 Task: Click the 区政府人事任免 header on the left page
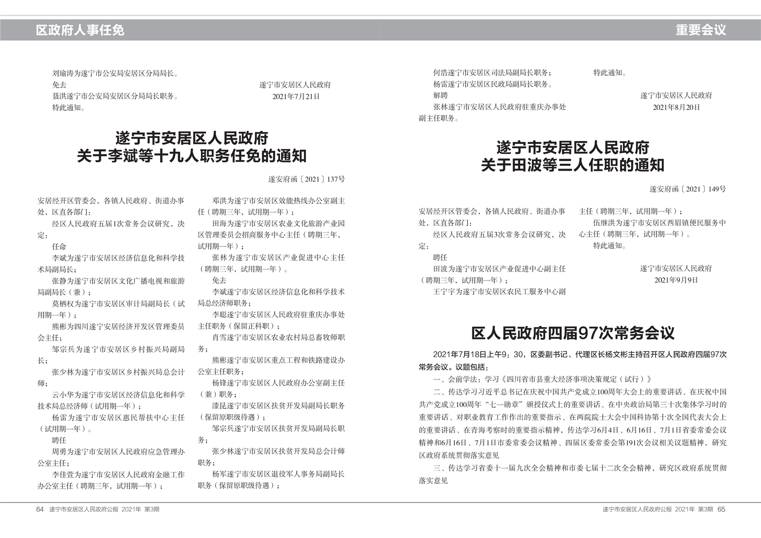pyautogui.click(x=80, y=30)
